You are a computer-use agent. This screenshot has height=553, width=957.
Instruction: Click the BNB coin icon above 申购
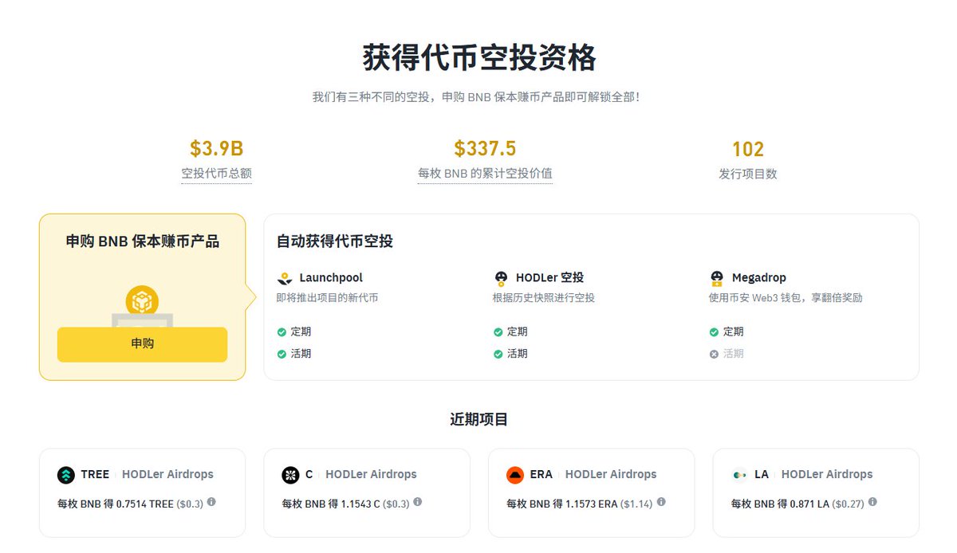142,303
